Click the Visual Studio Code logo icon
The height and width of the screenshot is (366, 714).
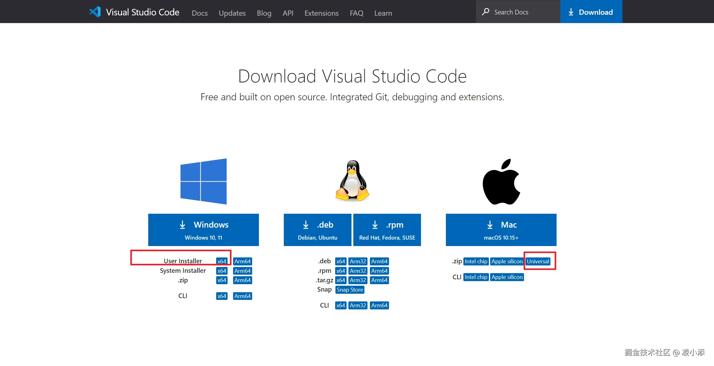95,12
